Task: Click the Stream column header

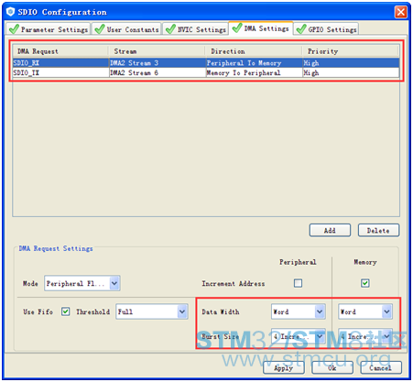Action: (157, 51)
